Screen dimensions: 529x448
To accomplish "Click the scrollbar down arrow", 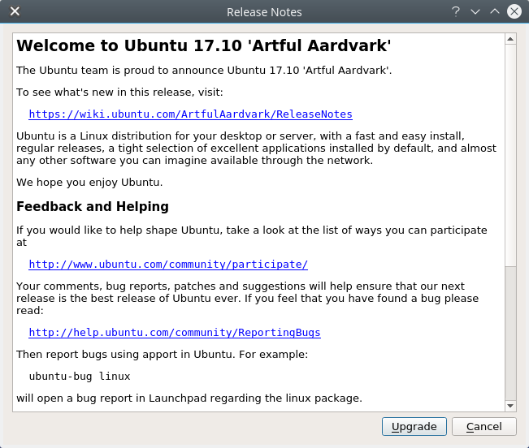I will 510,406.
